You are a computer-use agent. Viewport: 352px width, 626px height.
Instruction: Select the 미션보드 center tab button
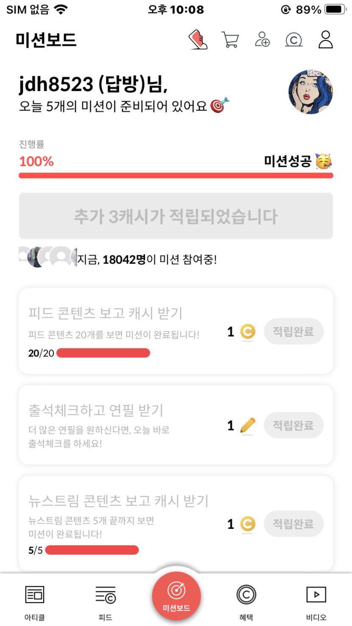click(176, 596)
